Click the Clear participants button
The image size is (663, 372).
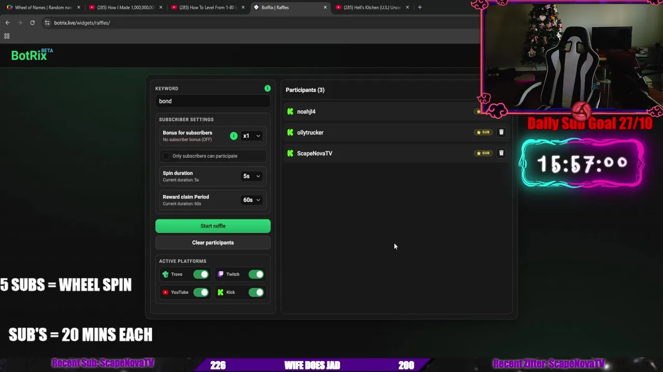point(213,242)
